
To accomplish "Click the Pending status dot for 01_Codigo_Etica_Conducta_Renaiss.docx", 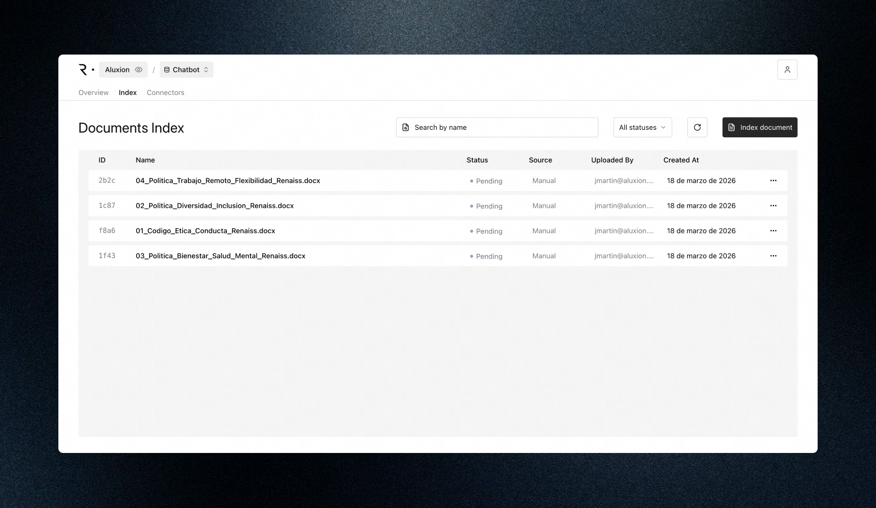I will coord(471,231).
